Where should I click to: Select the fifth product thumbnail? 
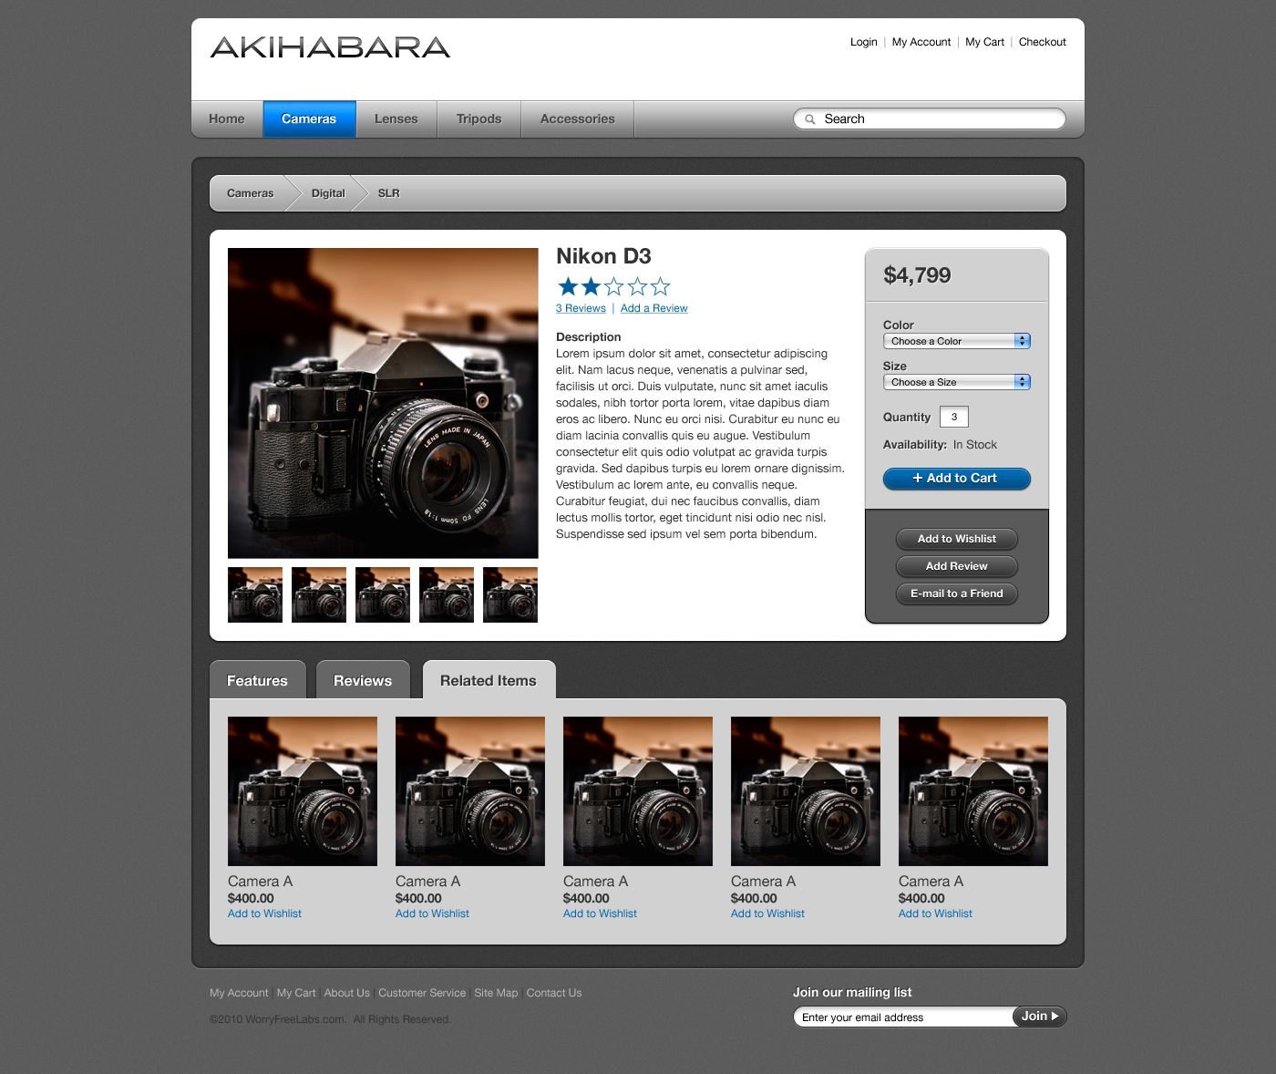(x=510, y=595)
